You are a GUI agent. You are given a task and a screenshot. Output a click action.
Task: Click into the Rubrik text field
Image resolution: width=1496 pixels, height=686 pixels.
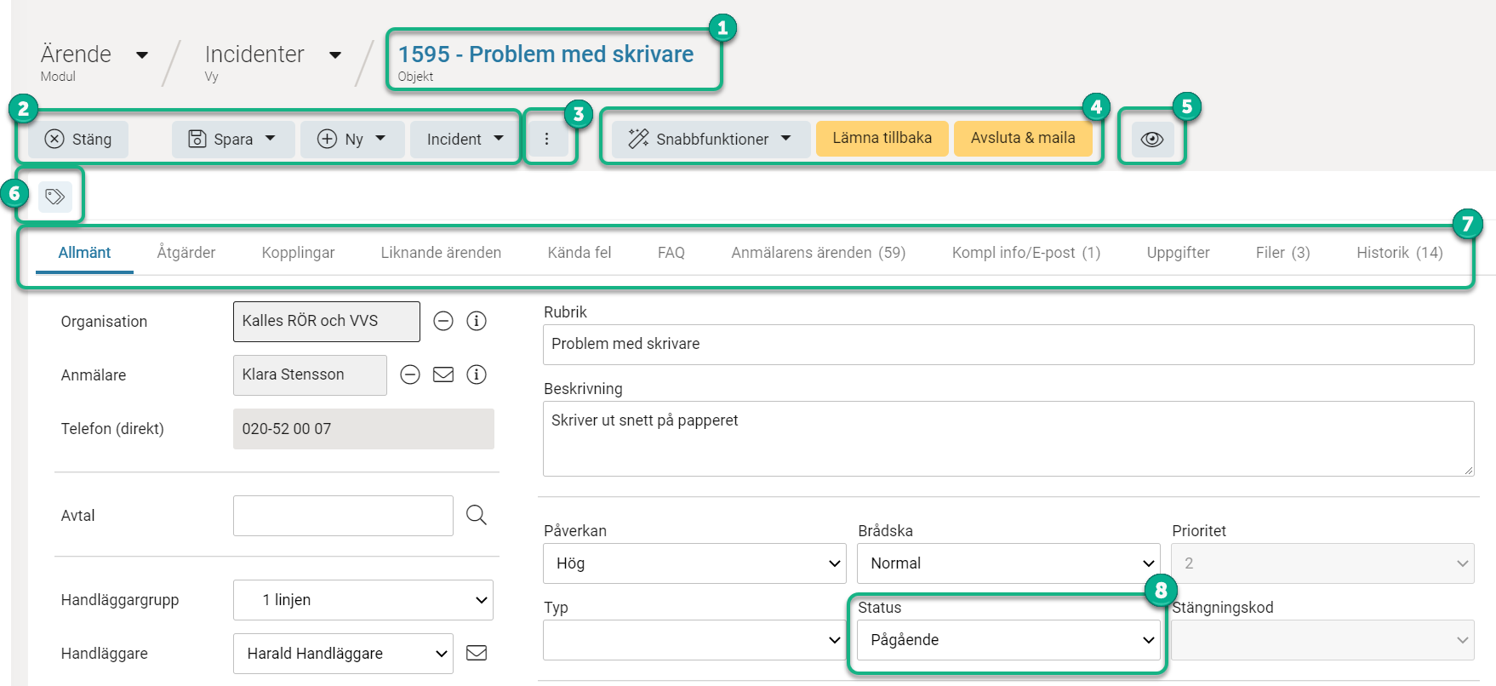[x=1008, y=344]
